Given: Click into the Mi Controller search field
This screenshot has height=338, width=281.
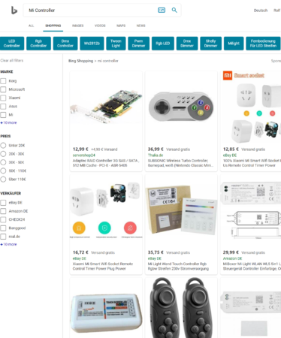Looking at the screenshot, I should click(x=90, y=11).
